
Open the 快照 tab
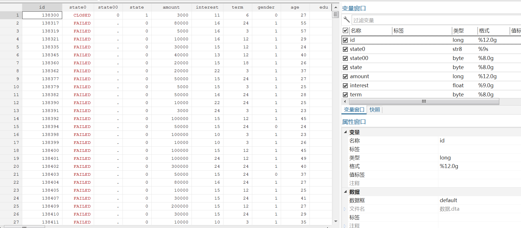(375, 110)
